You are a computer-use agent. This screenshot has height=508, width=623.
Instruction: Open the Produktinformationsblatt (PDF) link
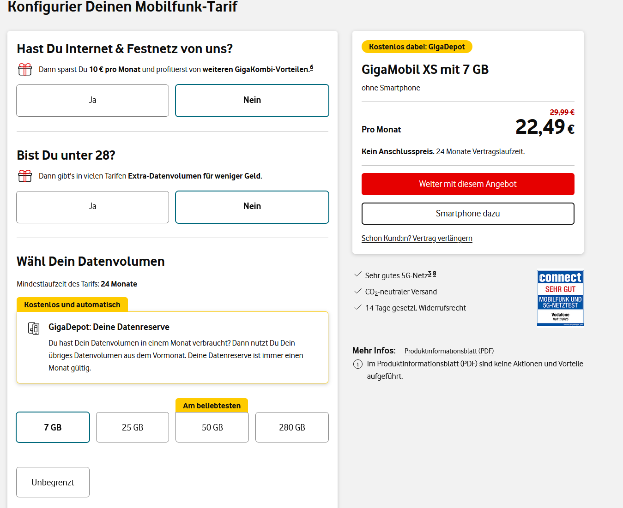click(449, 351)
